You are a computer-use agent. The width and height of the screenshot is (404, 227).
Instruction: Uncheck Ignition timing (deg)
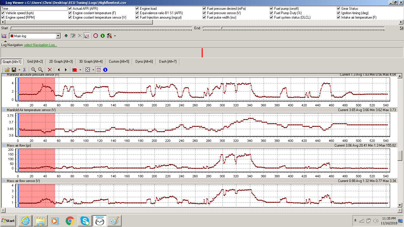[x=339, y=13]
